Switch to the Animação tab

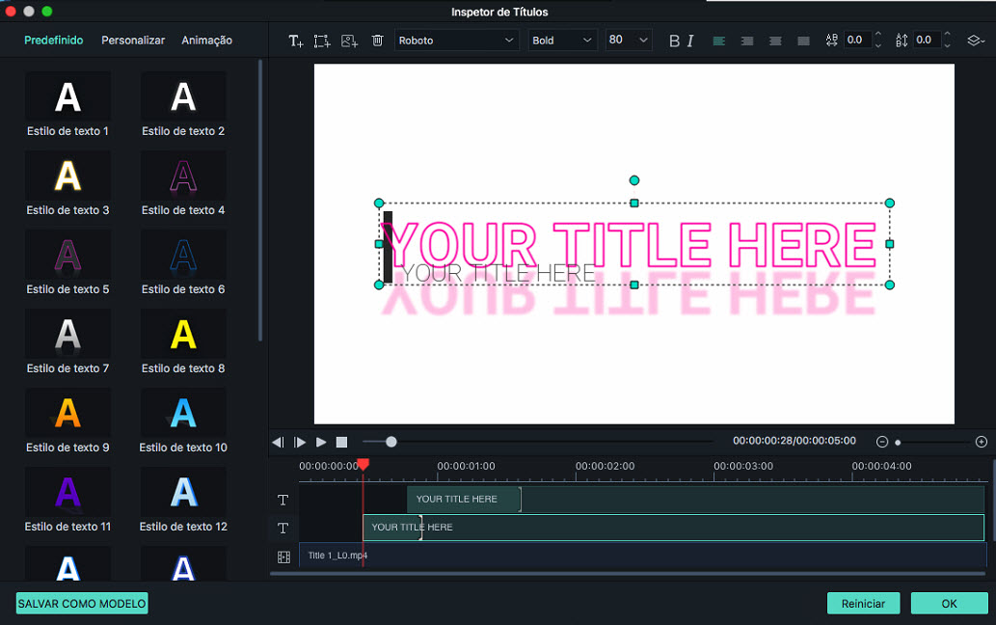[206, 40]
